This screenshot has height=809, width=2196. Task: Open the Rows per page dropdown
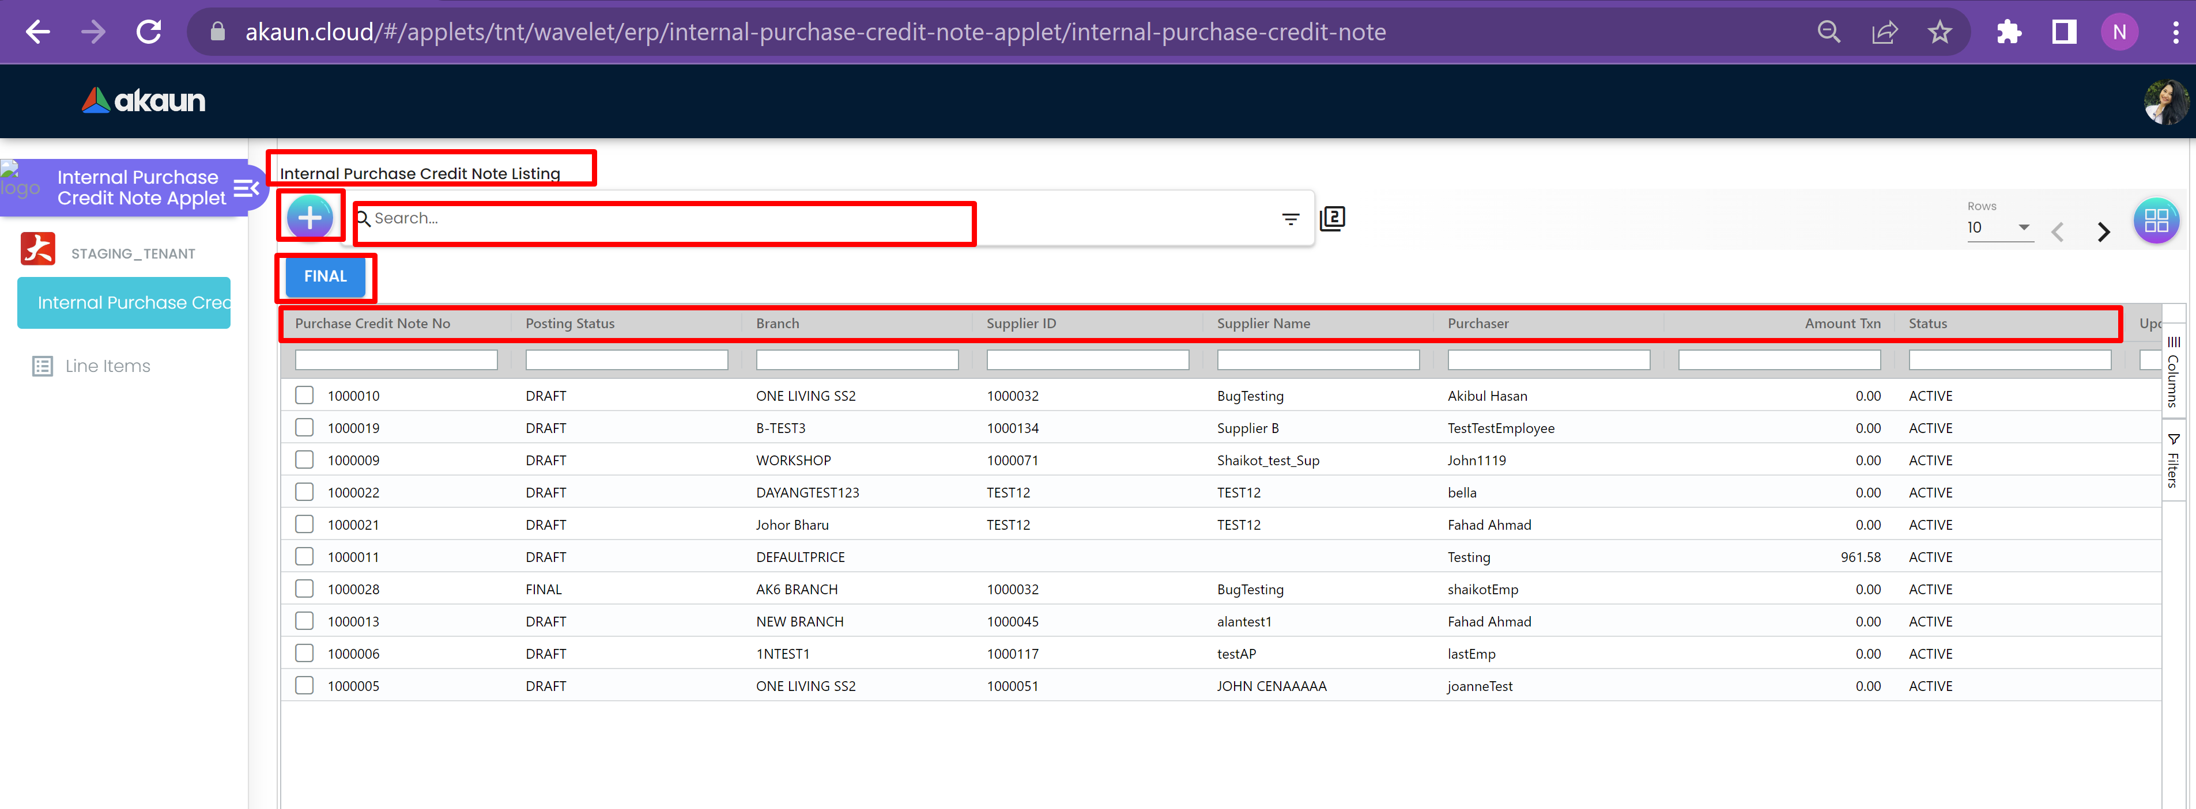click(x=1999, y=227)
